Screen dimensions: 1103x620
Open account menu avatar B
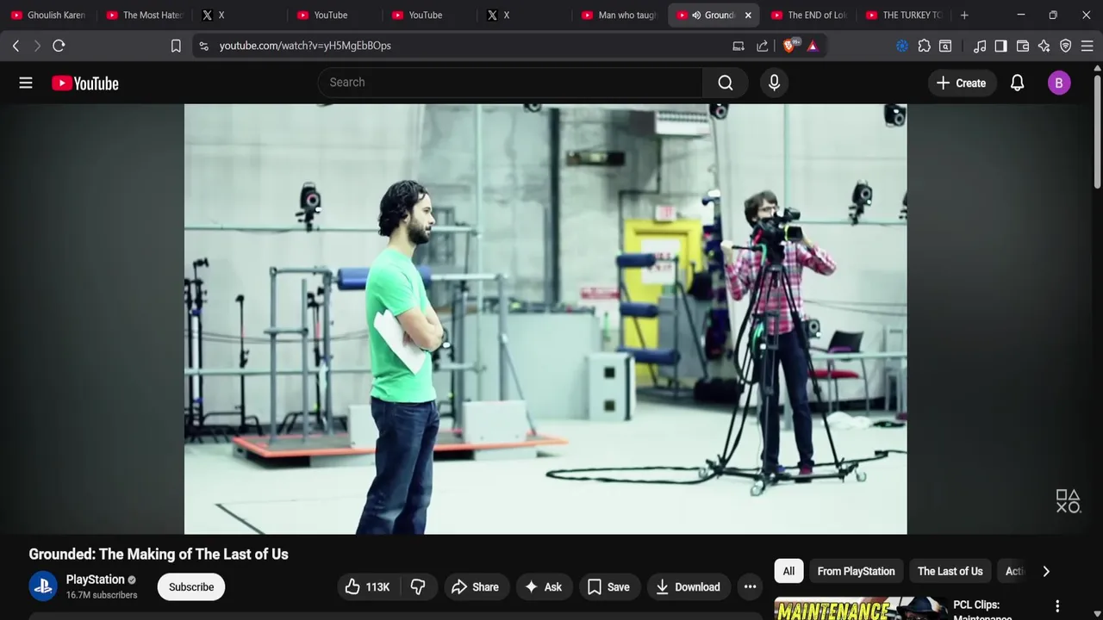pyautogui.click(x=1059, y=83)
